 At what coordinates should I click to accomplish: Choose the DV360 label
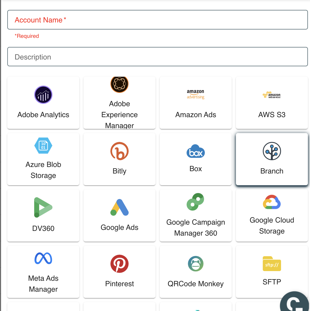(x=43, y=228)
